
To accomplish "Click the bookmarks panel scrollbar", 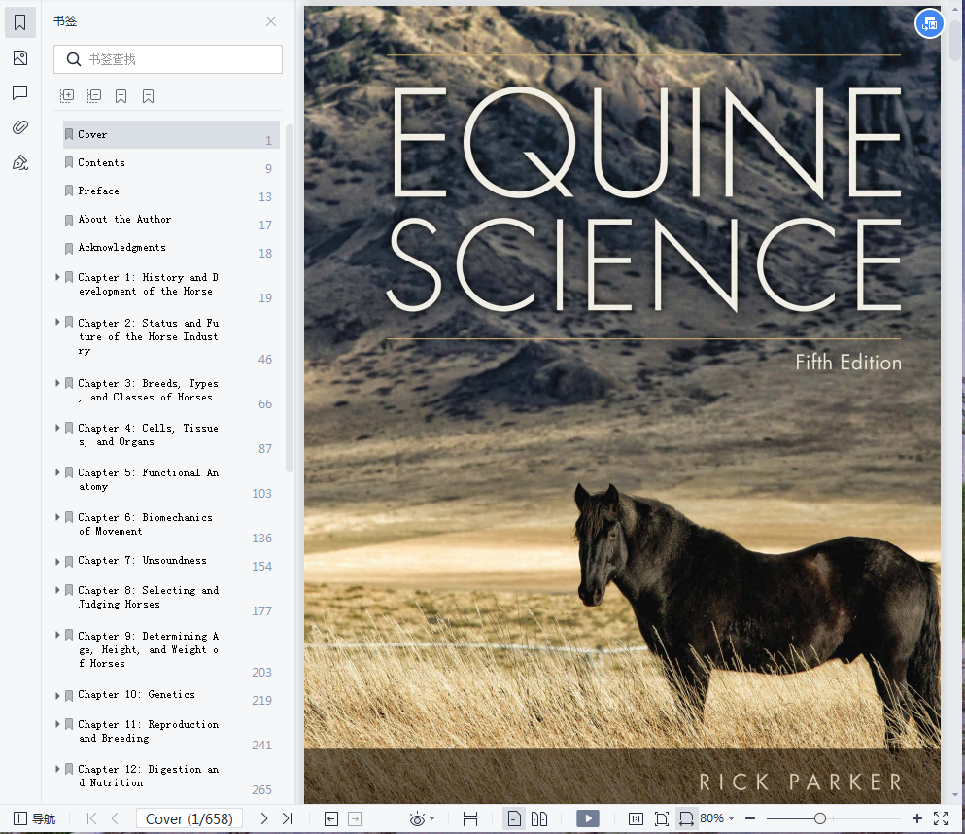I will pos(290,297).
